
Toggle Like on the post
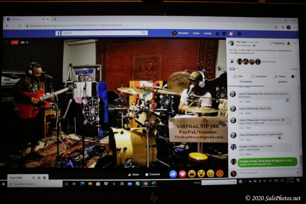(x=238, y=76)
